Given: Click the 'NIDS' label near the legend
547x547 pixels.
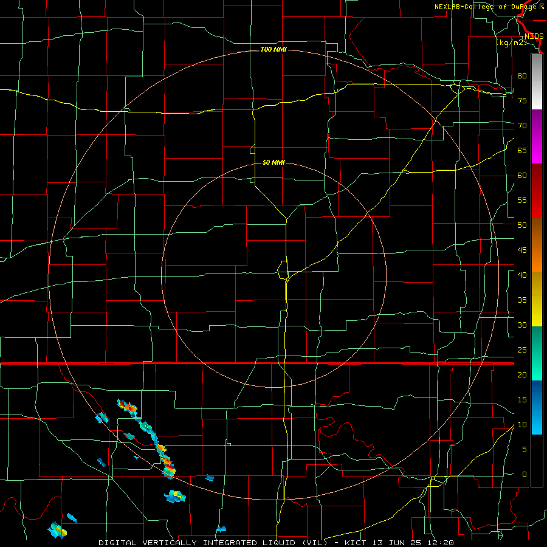Looking at the screenshot, I should pyautogui.click(x=534, y=36).
